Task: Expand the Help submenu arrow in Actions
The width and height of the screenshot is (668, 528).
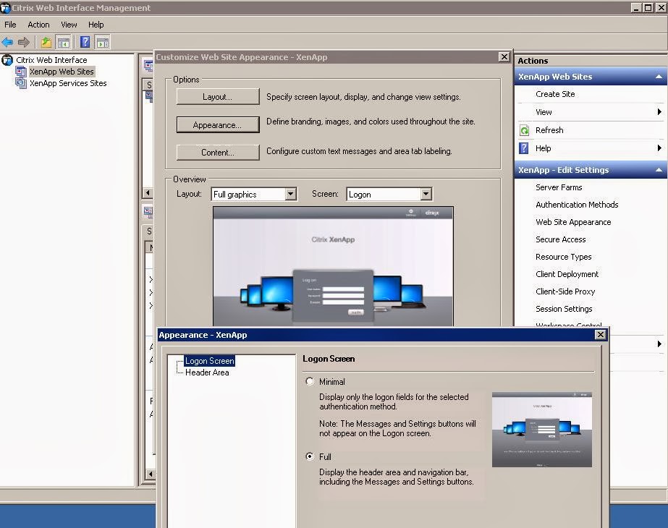Action: click(659, 148)
